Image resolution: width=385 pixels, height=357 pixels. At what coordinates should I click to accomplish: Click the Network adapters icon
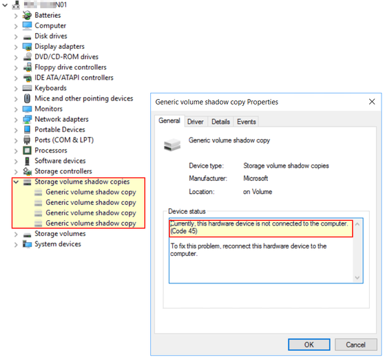click(27, 119)
